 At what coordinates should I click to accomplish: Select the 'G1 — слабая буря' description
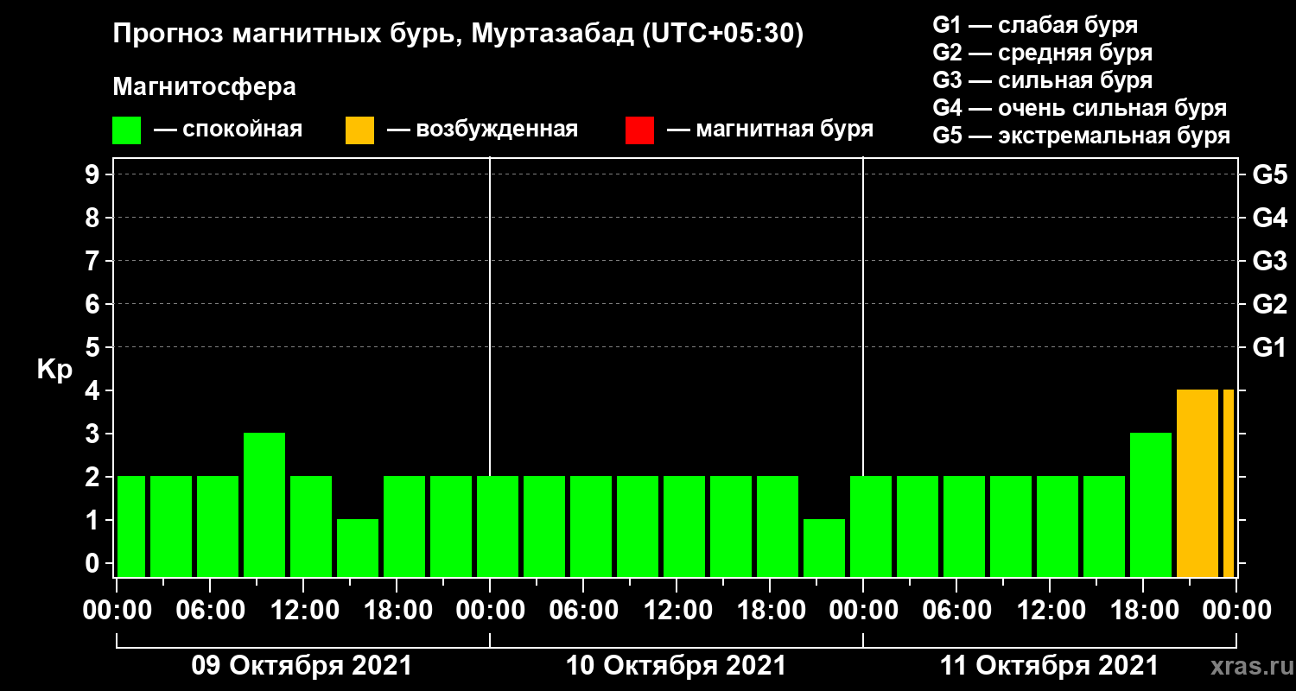point(1035,25)
